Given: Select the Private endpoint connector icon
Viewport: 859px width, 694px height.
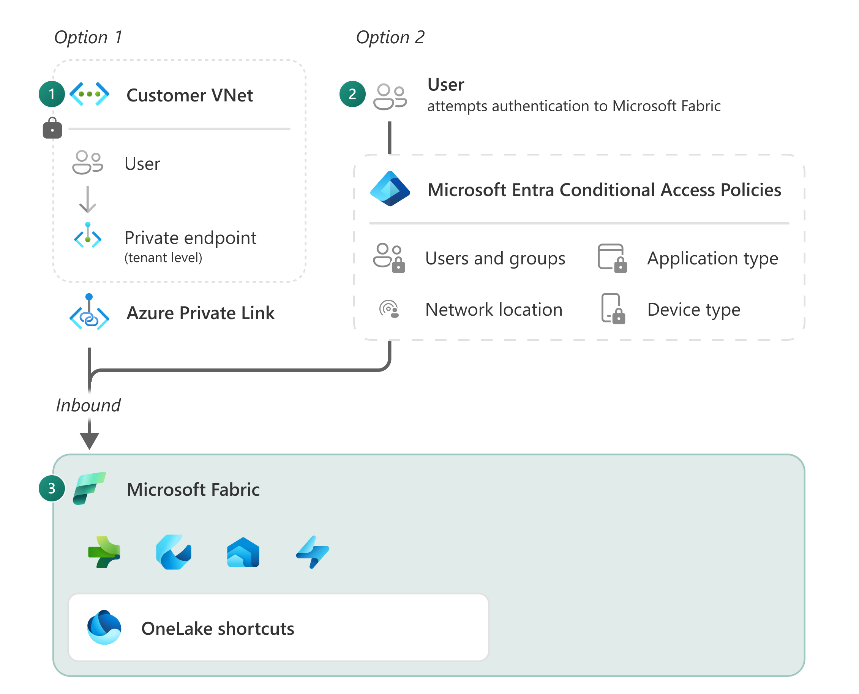Looking at the screenshot, I should (x=88, y=219).
